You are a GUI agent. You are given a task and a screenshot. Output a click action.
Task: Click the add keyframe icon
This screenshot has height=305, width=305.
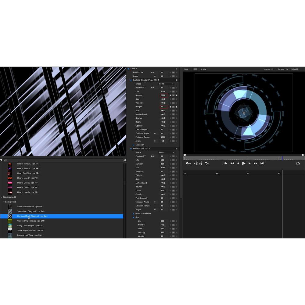click(201, 163)
